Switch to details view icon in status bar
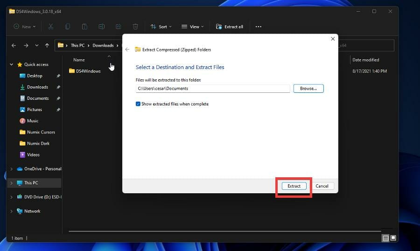Image resolution: width=420 pixels, height=251 pixels. coord(385,238)
